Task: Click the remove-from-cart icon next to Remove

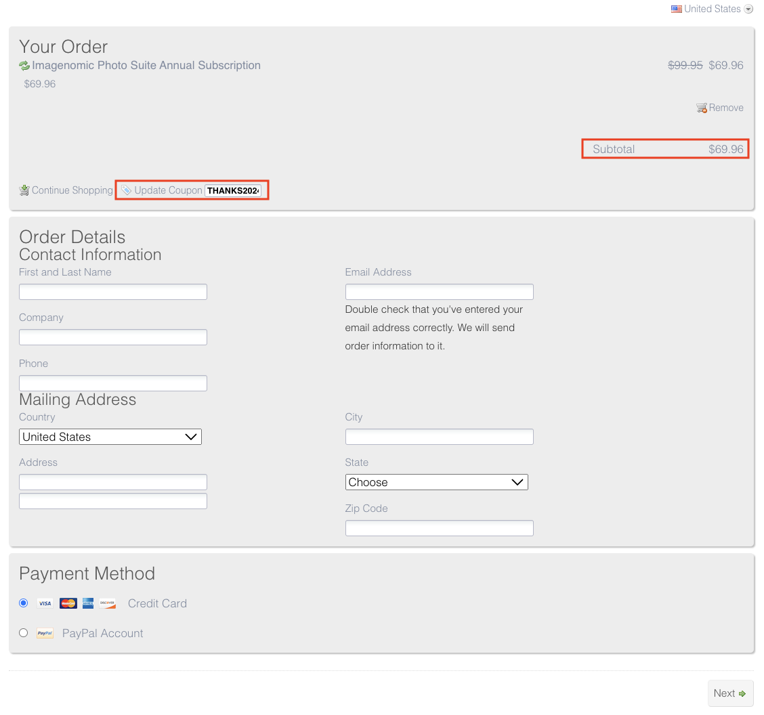Action: (x=702, y=107)
